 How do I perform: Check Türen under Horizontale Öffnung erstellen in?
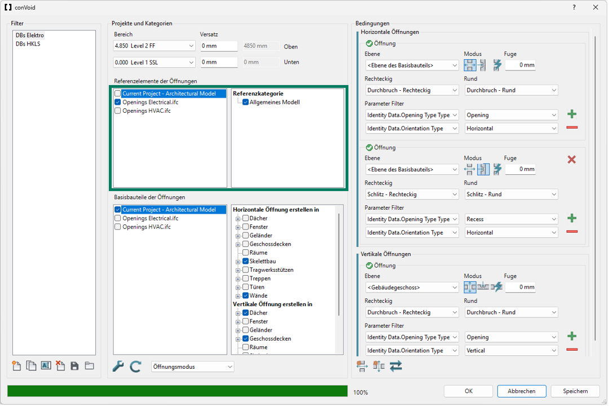pyautogui.click(x=245, y=287)
